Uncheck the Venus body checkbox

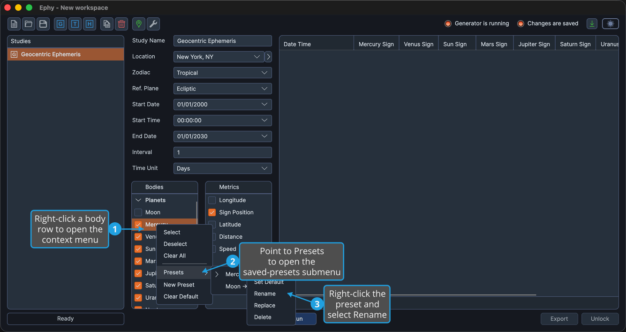[138, 237]
